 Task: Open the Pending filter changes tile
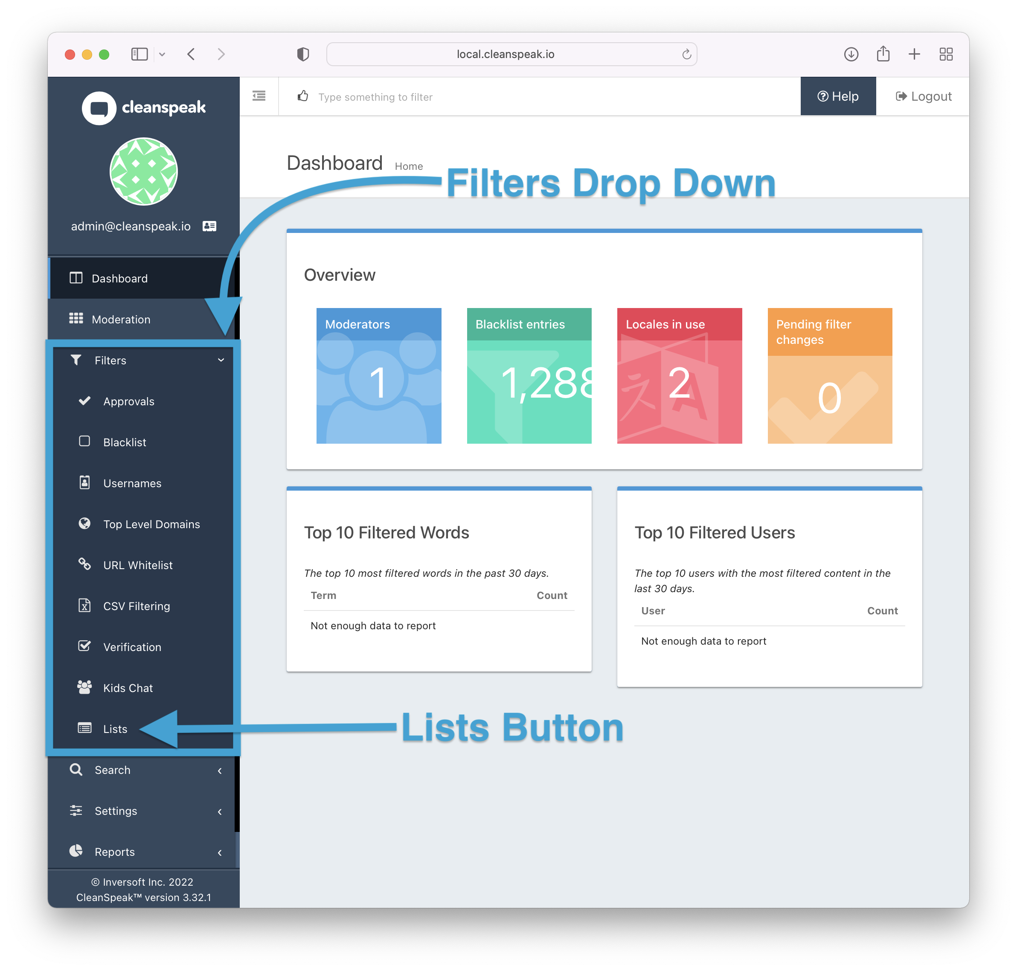click(x=830, y=376)
